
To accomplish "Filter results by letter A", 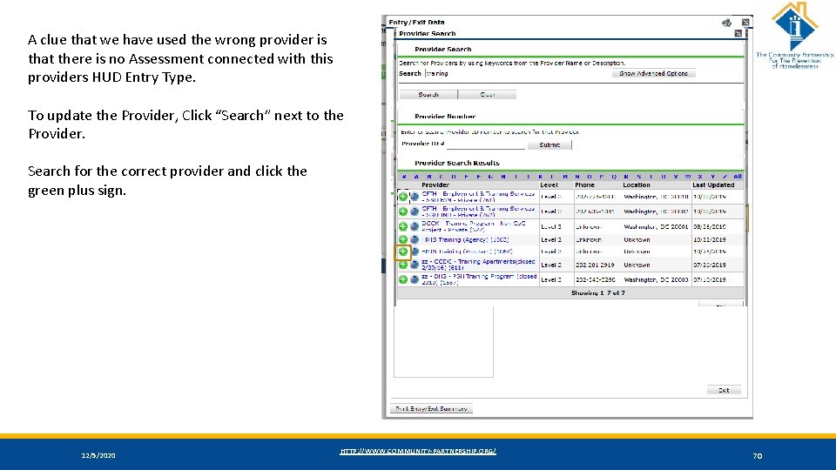I will pyautogui.click(x=416, y=177).
